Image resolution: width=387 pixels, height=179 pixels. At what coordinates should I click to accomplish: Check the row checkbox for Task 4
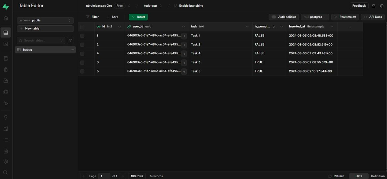[x=82, y=53]
